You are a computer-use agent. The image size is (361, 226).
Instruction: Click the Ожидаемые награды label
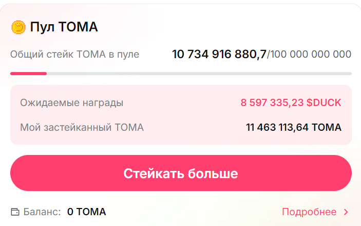(71, 102)
